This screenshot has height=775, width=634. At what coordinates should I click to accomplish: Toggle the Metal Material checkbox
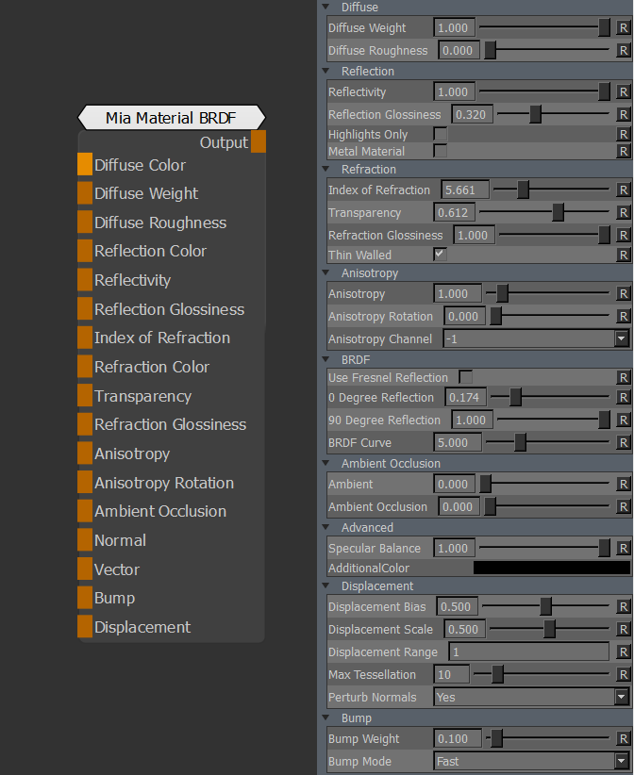click(441, 151)
